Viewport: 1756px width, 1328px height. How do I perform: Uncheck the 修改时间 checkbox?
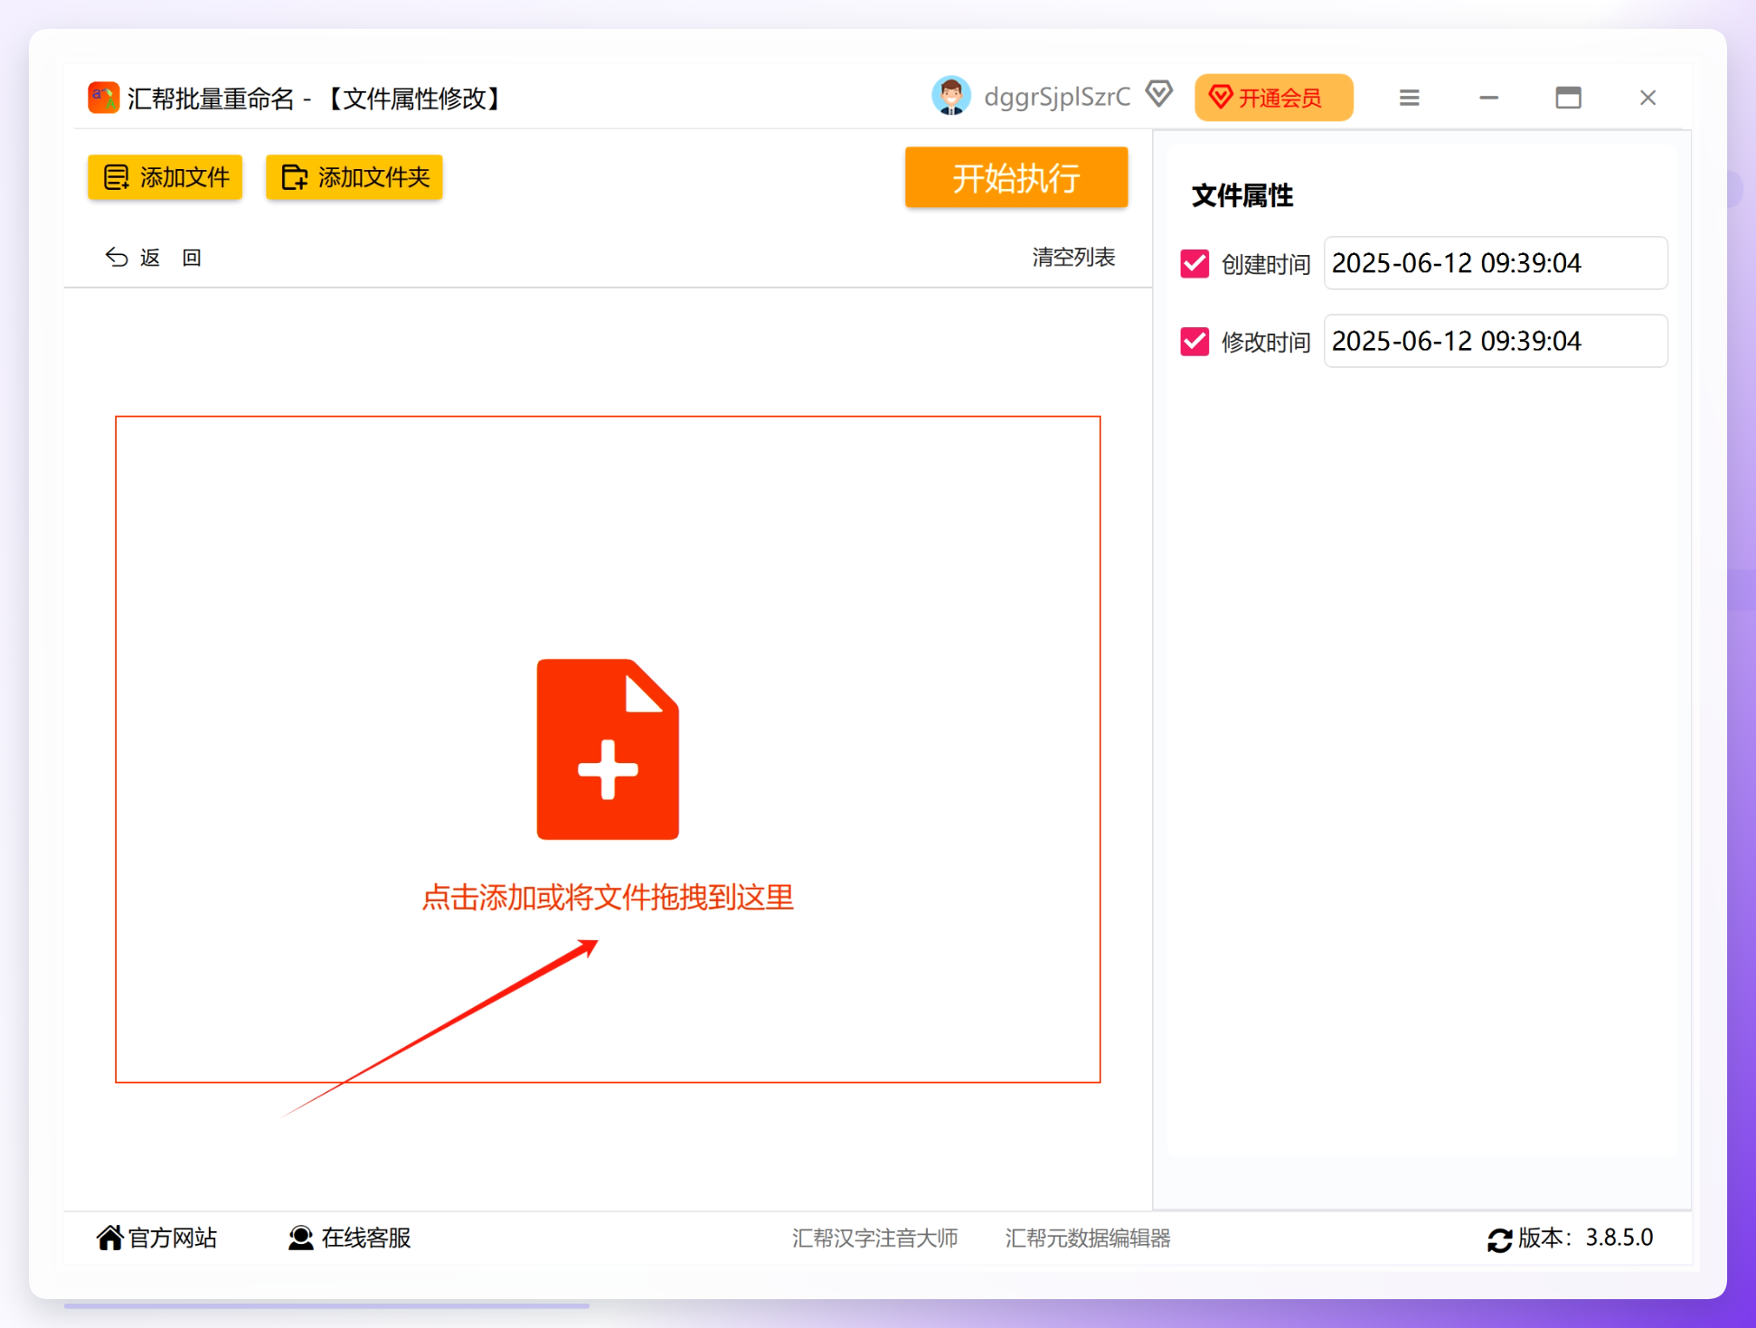coord(1194,341)
